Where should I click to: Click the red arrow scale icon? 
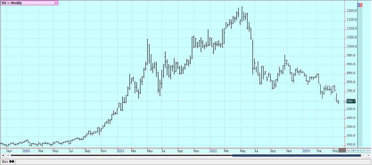[x=348, y=150]
